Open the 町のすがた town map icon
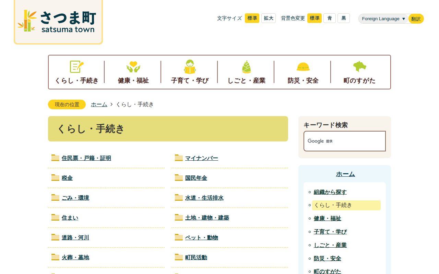The image size is (439, 274). coord(360,66)
